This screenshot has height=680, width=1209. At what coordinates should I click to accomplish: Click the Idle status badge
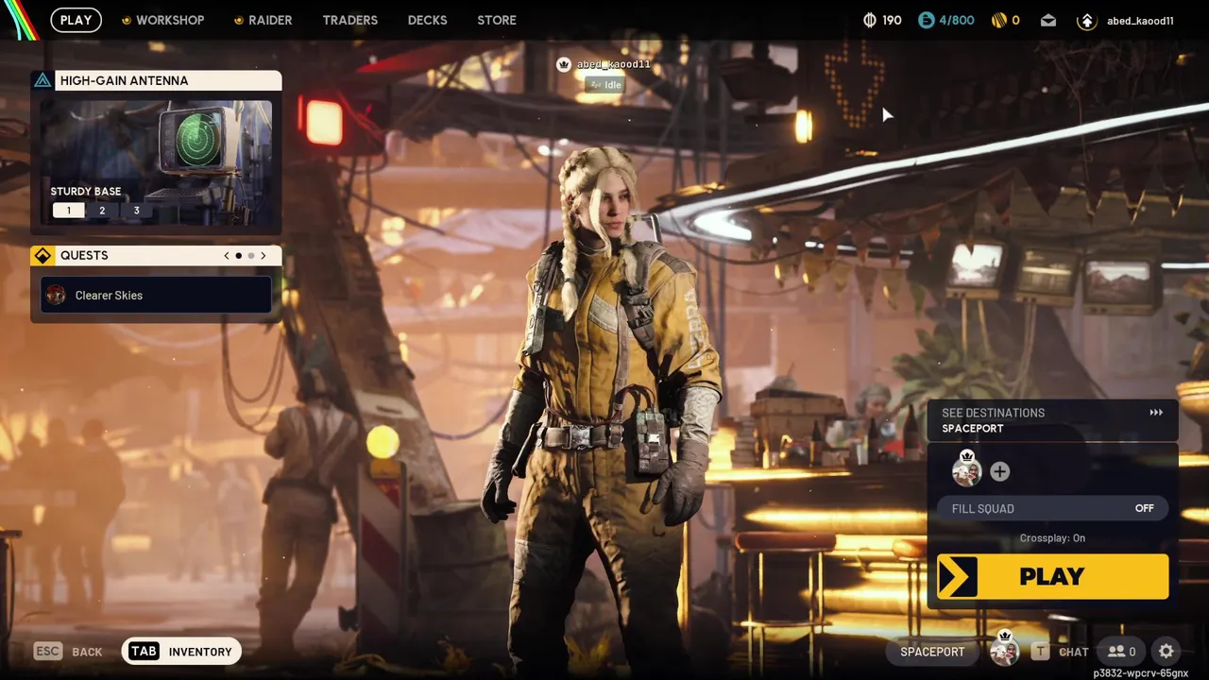pyautogui.click(x=604, y=85)
